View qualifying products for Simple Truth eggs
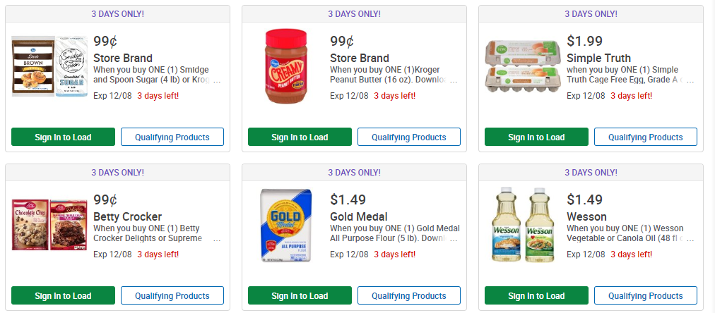Screen dimensions: 715x313 click(646, 137)
